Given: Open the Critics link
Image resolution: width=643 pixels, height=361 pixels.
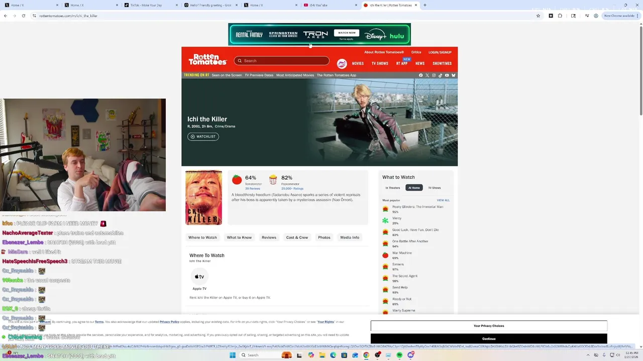Looking at the screenshot, I should click(416, 52).
